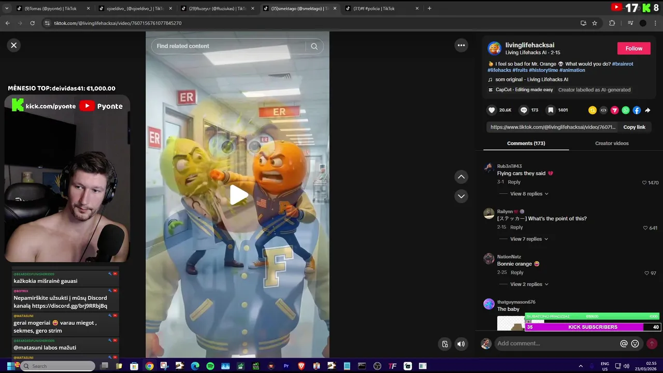663x373 pixels.
Task: Insert a mention with the @ icon
Action: pyautogui.click(x=624, y=343)
